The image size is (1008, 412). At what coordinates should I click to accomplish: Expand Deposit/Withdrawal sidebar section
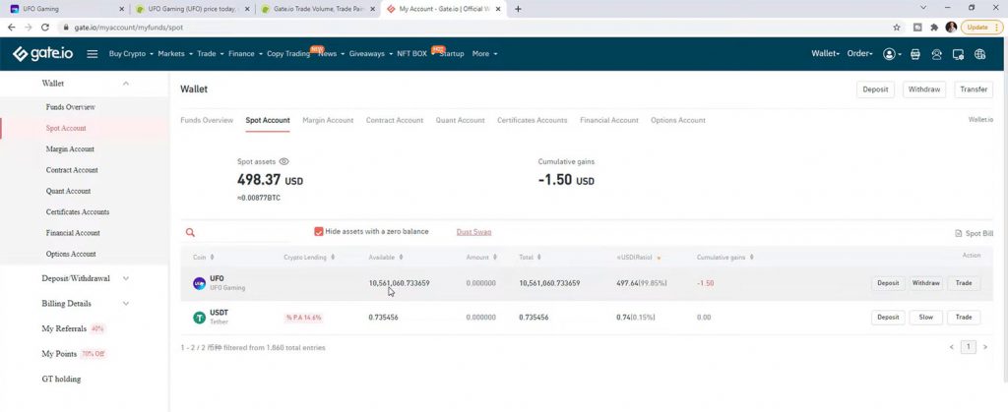126,278
